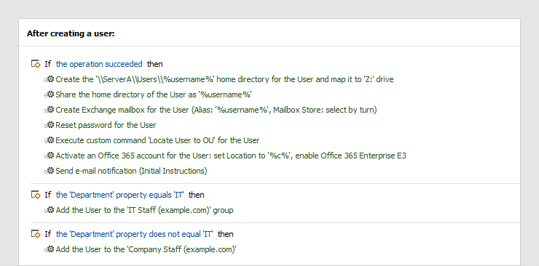Click the gear icon for Reset password action

[50, 125]
